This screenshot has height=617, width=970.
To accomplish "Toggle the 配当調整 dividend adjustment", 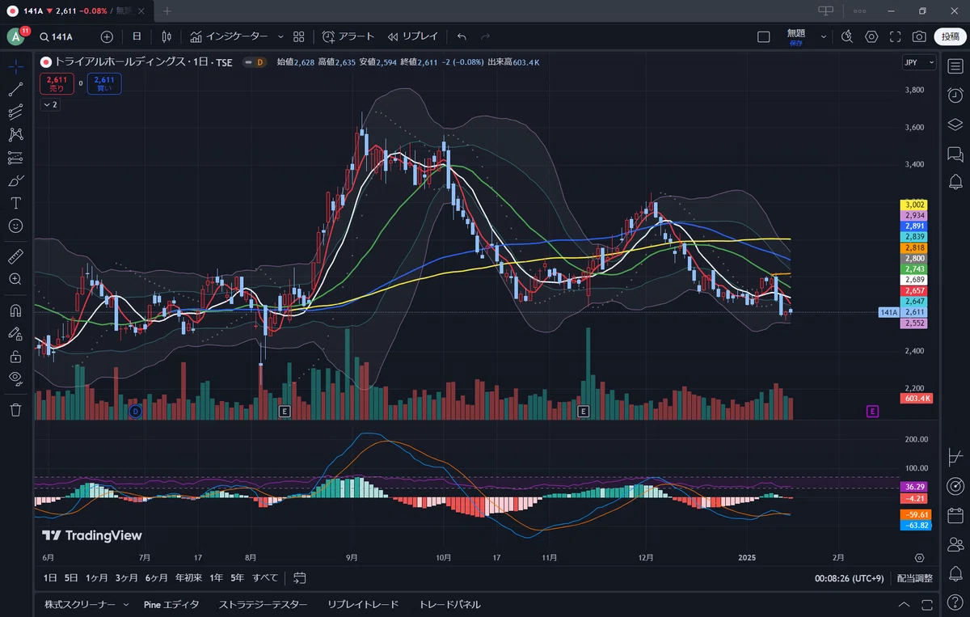I will (914, 578).
